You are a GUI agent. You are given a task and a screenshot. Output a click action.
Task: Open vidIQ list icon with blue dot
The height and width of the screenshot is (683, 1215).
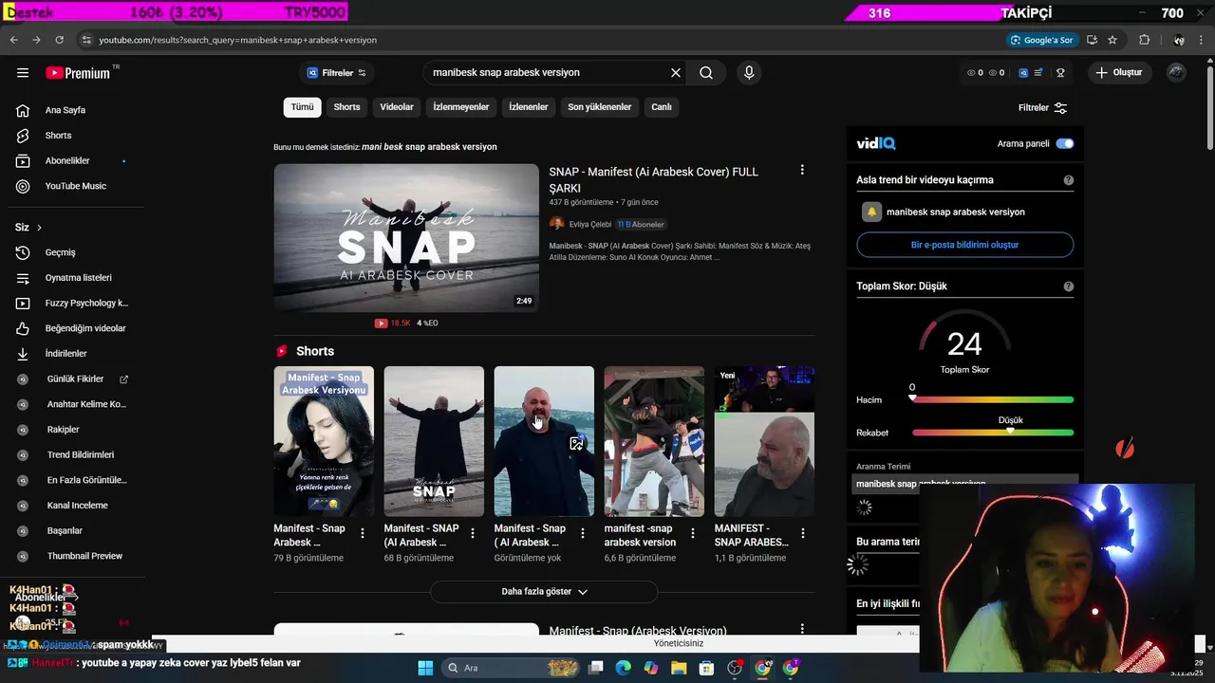coord(1040,73)
